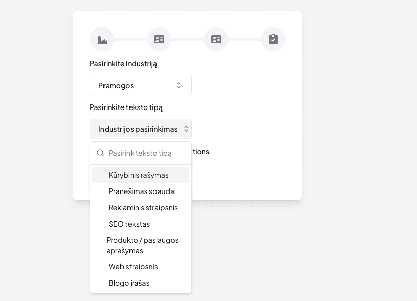Click the third step ID card icon

pos(216,39)
